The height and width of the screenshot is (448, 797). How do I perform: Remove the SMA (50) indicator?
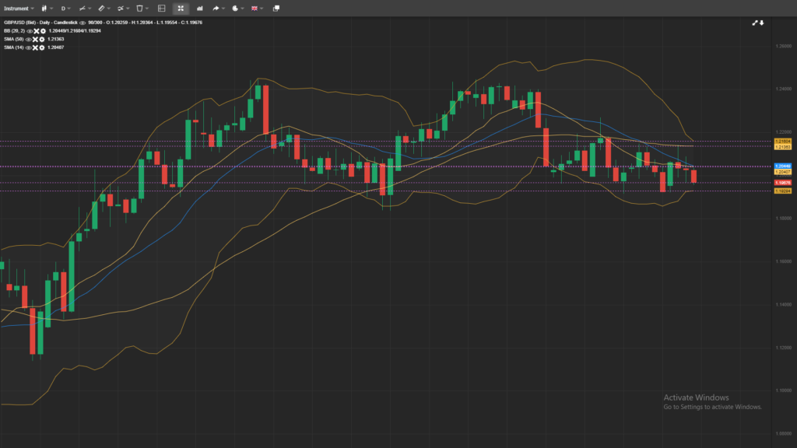click(x=35, y=39)
